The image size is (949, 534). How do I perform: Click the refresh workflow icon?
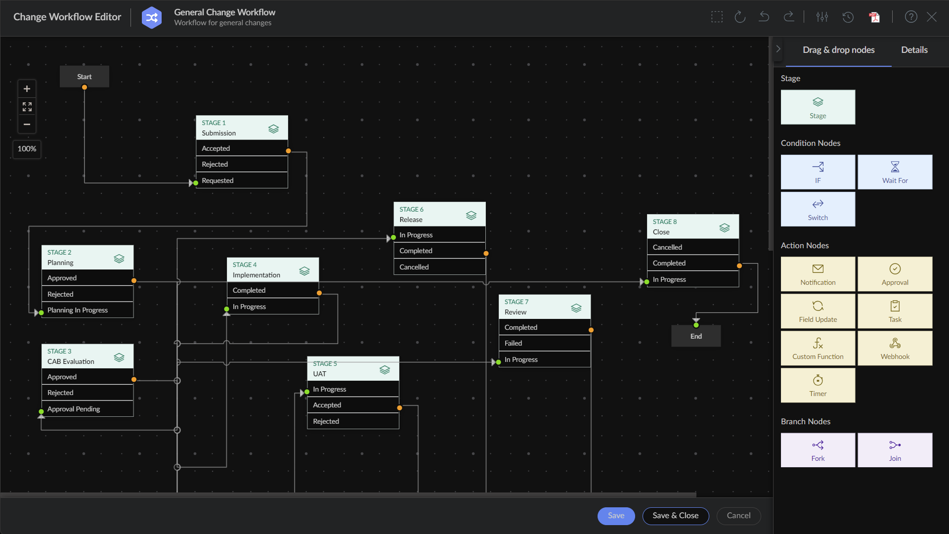coord(740,17)
